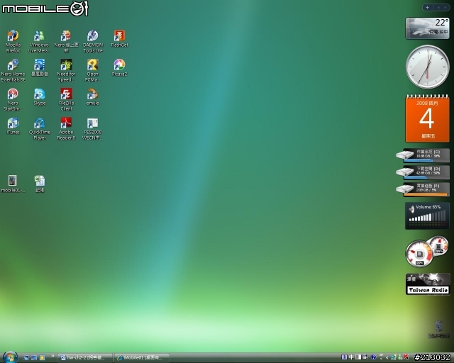Open the Nero StartSmart shortcut

click(13, 99)
